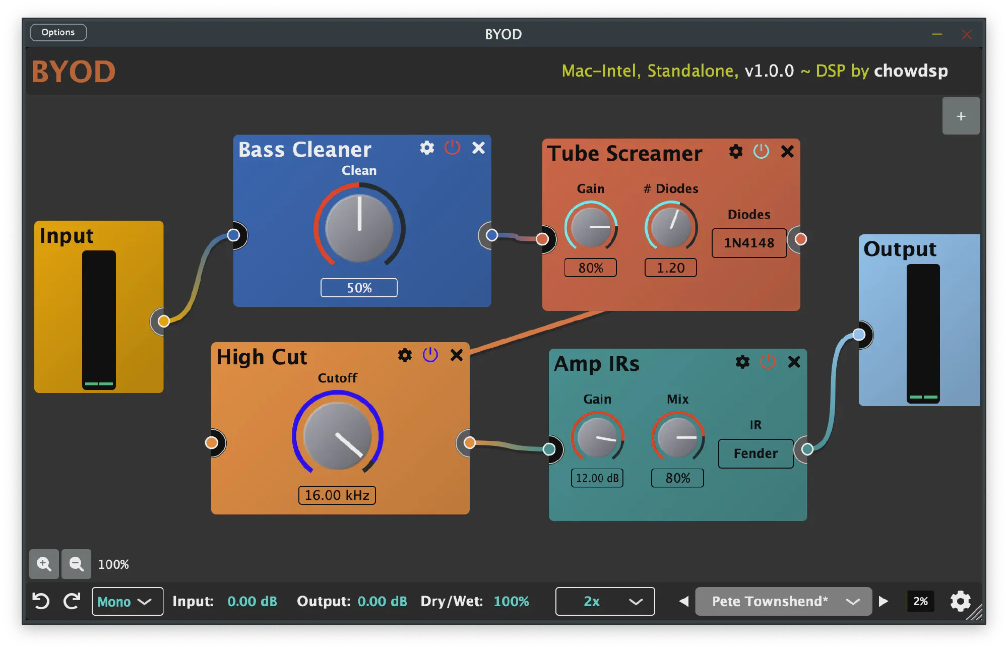Image resolution: width=1008 pixels, height=650 pixels.
Task: Open Amp IRs gear settings
Action: [742, 362]
